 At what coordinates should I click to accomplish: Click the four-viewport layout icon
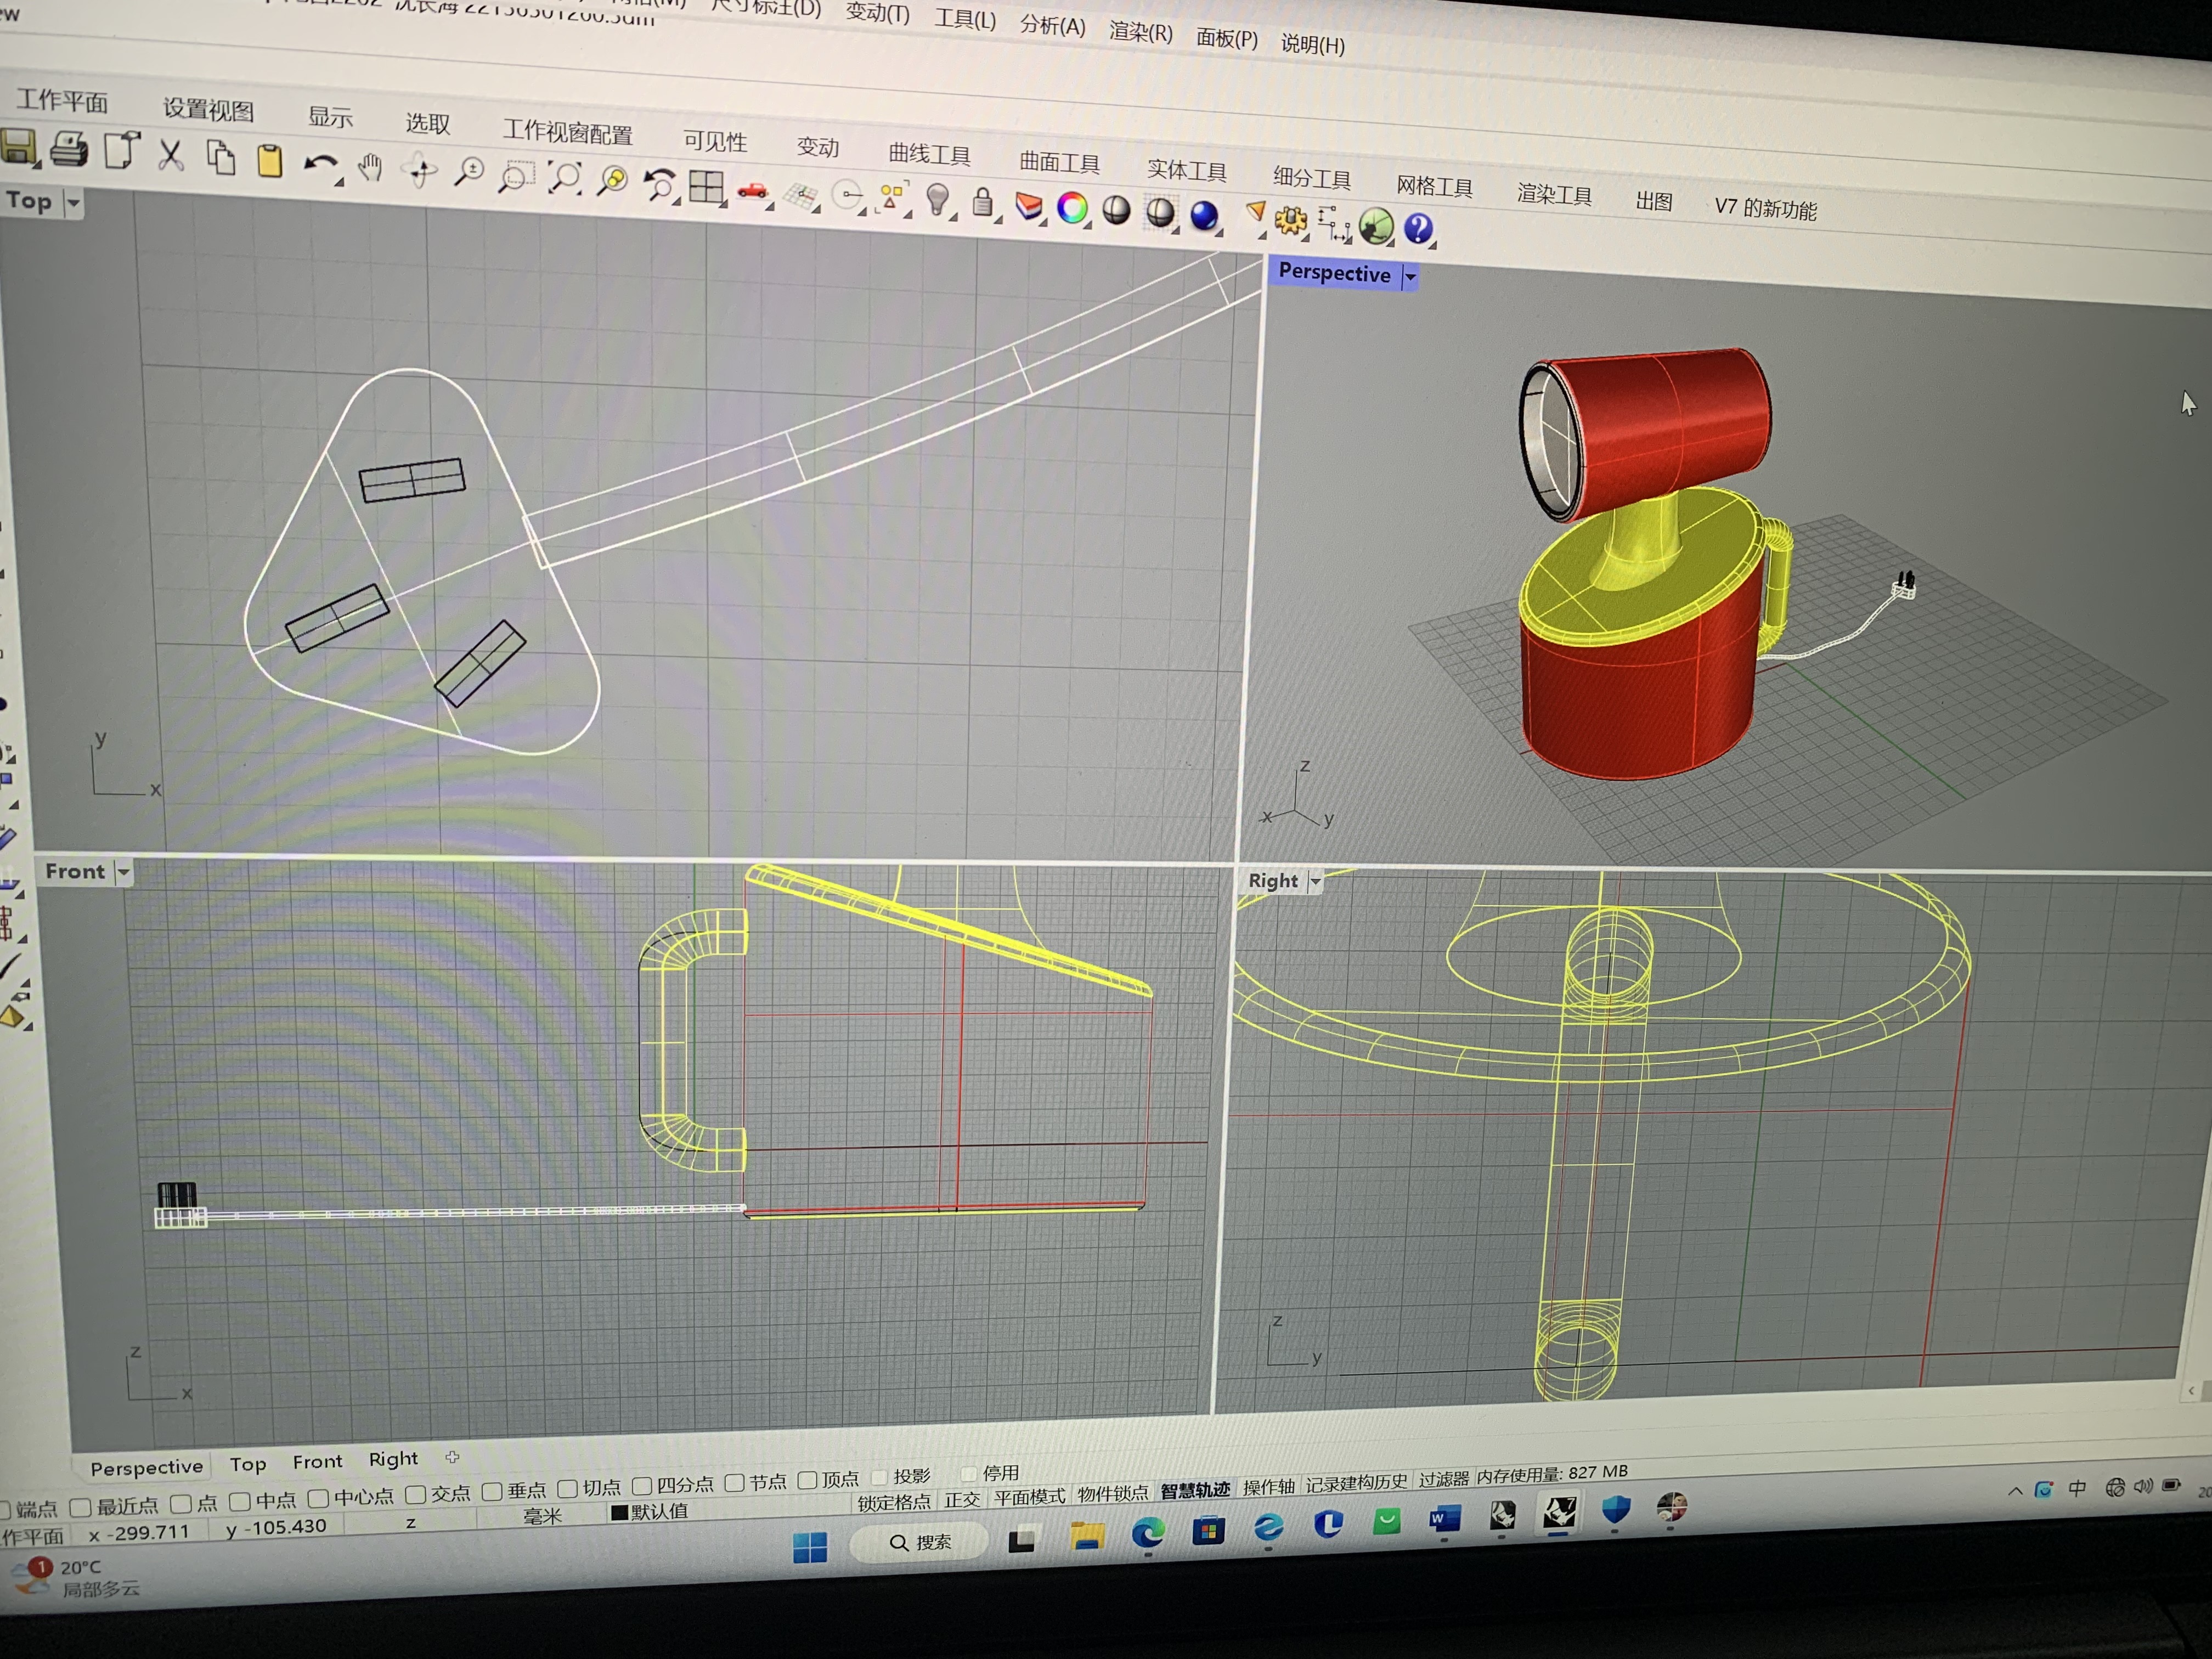707,187
